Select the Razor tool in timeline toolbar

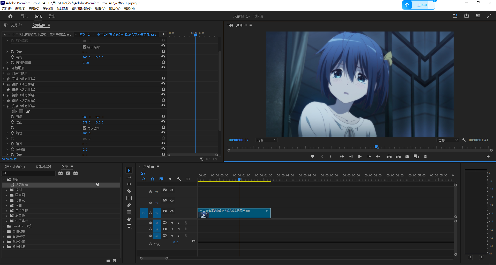point(129,191)
